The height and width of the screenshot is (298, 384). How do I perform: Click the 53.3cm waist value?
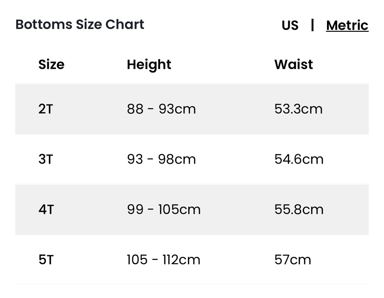point(298,109)
